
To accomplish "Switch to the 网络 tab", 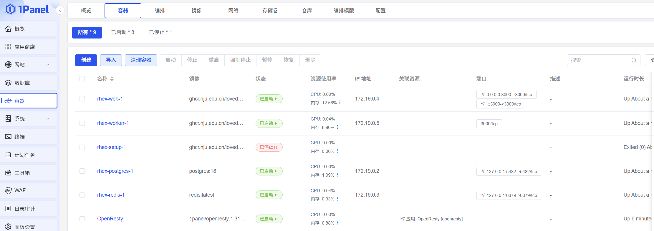I will 233,11.
